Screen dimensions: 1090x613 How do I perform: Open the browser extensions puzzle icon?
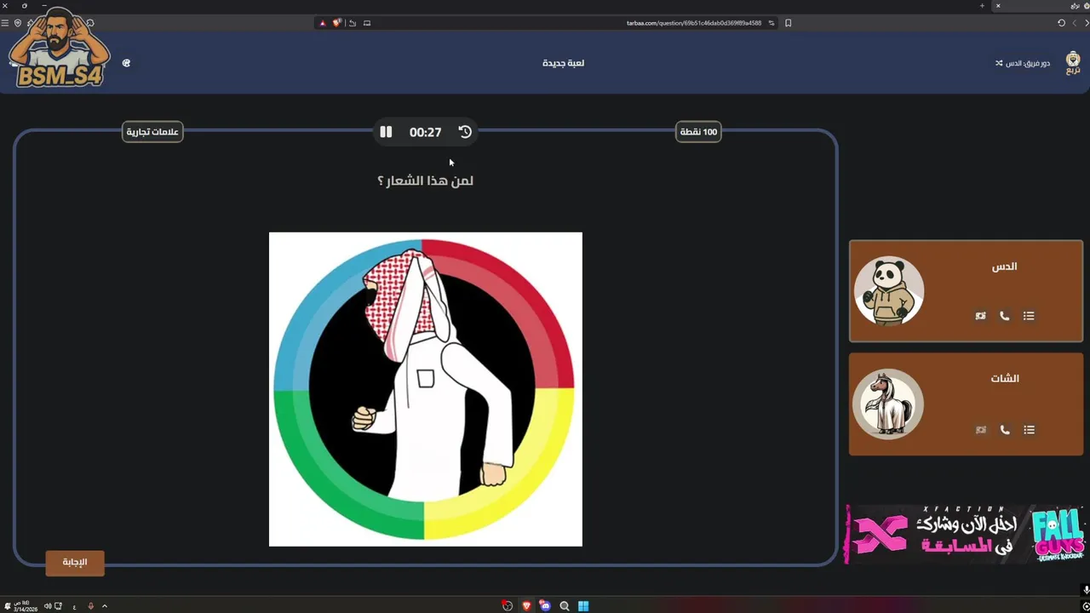pyautogui.click(x=90, y=23)
